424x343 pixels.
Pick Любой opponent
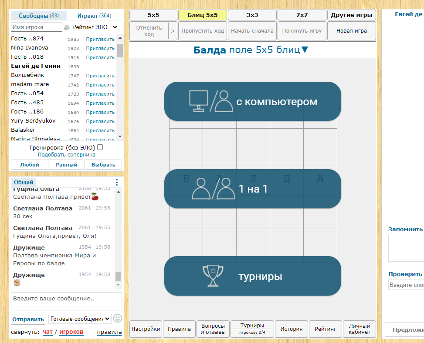pyautogui.click(x=30, y=165)
